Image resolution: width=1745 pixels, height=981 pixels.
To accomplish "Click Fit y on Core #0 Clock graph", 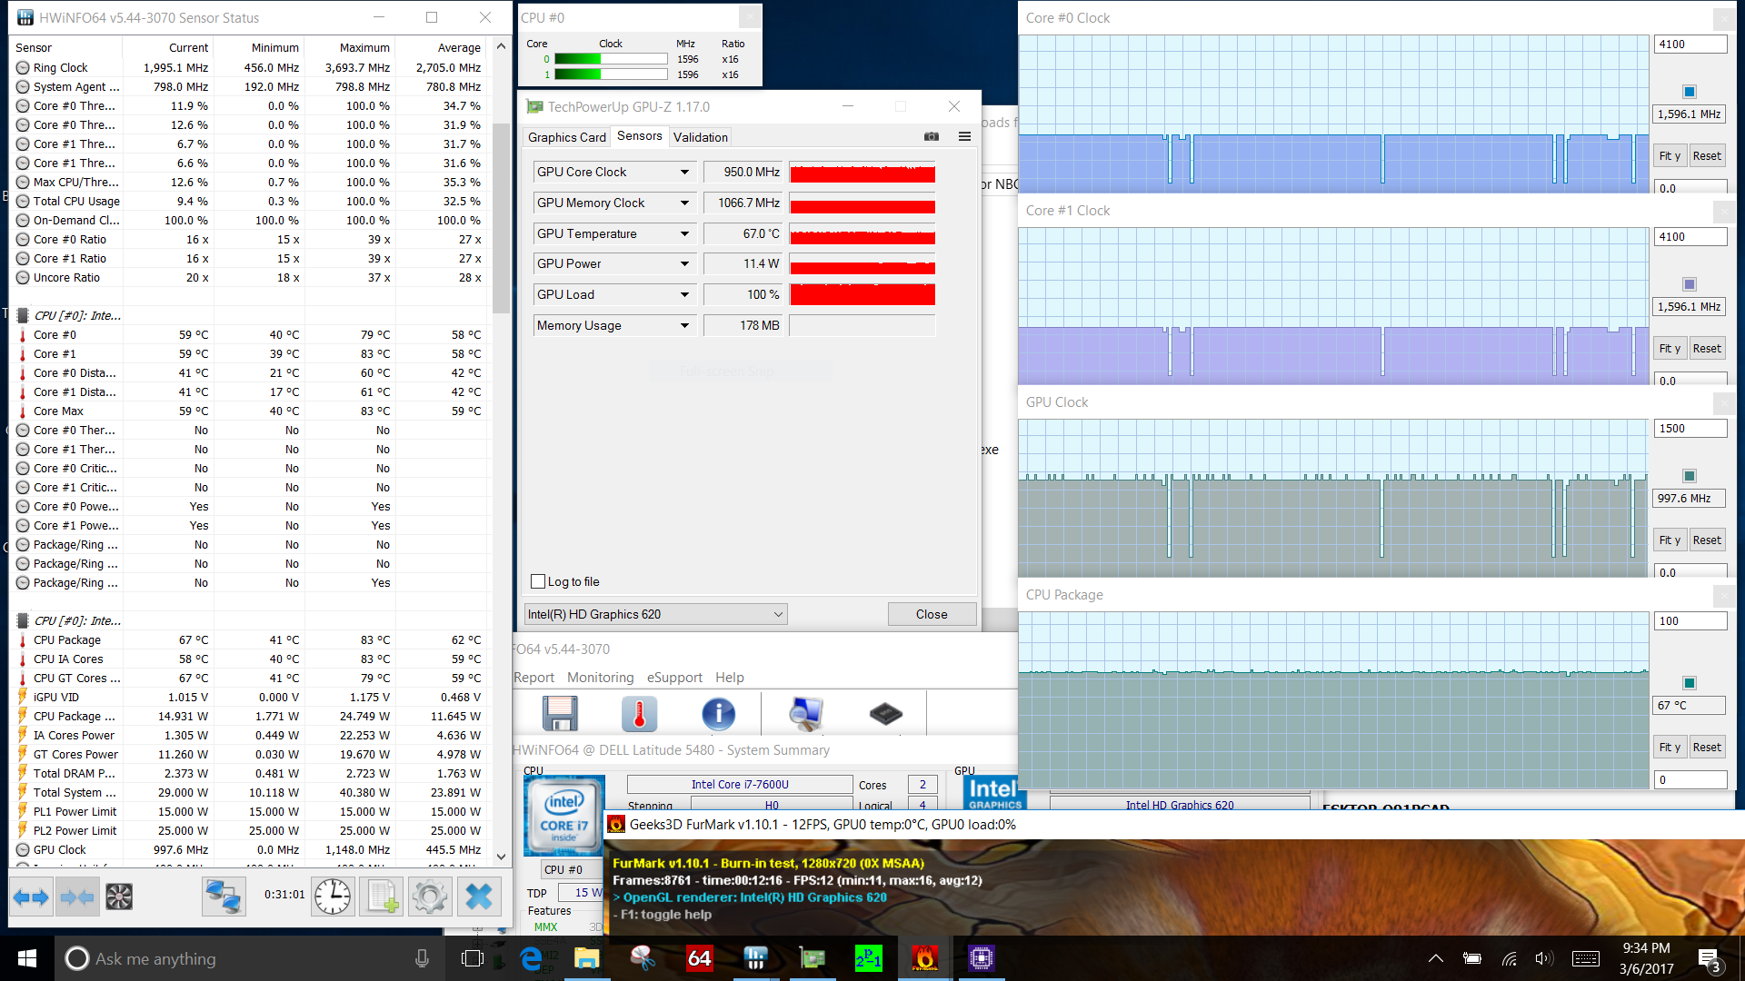I will click(1670, 156).
